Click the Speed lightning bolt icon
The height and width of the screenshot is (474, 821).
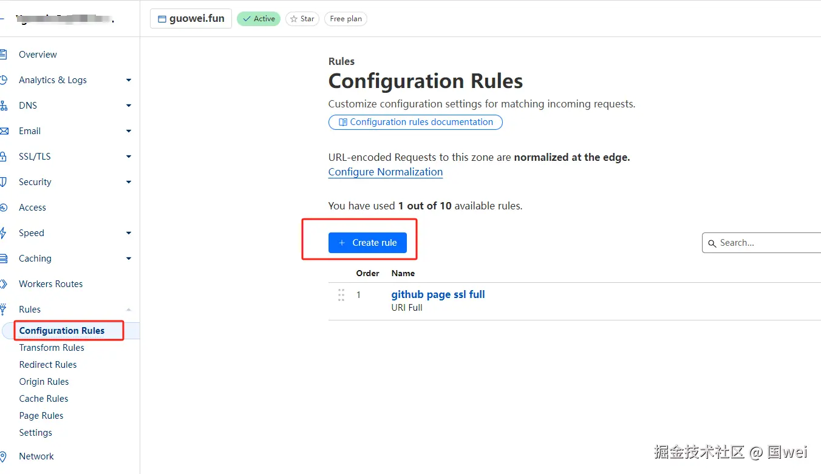4,233
